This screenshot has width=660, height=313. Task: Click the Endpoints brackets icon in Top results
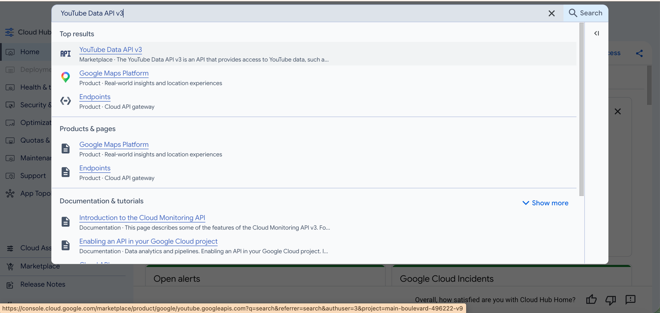66,101
